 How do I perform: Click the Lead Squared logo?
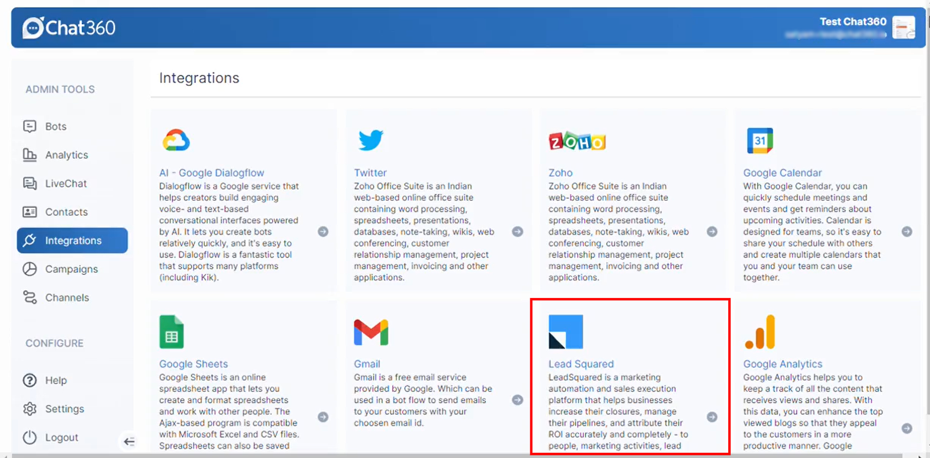(x=566, y=331)
